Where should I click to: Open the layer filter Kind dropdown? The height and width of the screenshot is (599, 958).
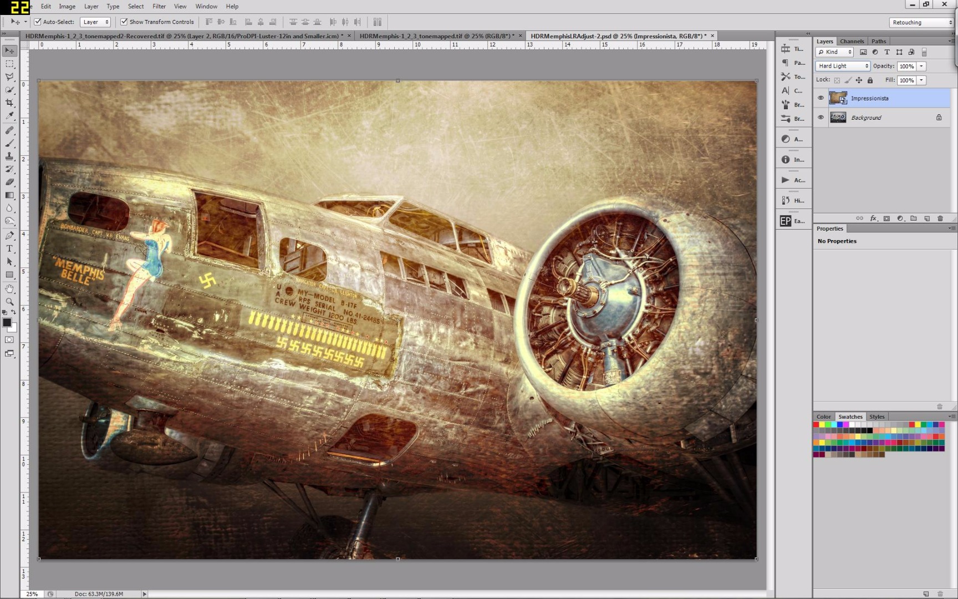(834, 52)
